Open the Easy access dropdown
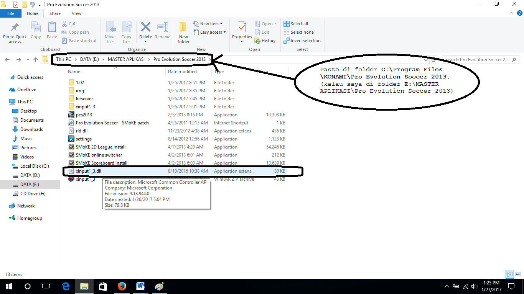Screen dimensions: 524x294 [209, 32]
